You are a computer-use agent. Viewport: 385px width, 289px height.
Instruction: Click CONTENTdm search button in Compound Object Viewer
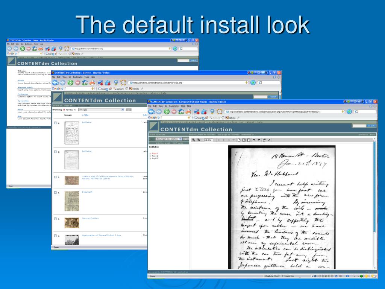[371, 126]
